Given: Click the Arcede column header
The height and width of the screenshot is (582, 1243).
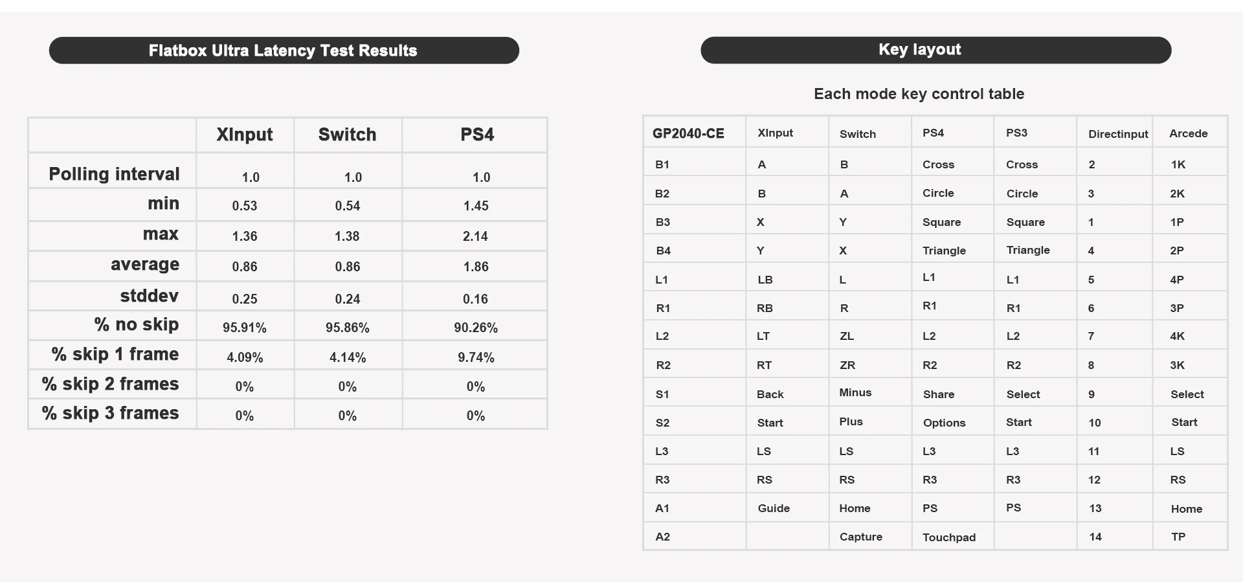Looking at the screenshot, I should [x=1188, y=133].
